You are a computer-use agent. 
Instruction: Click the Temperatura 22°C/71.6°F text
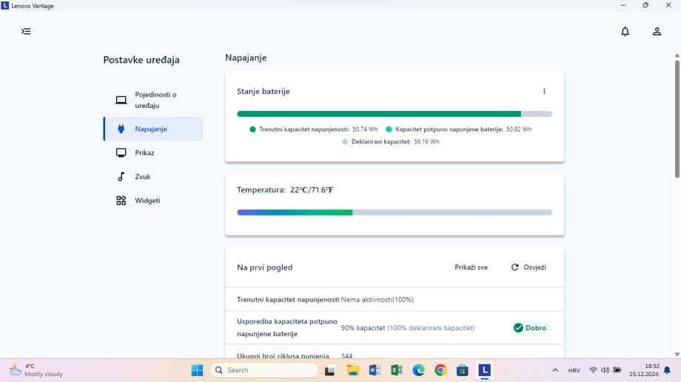coord(285,189)
